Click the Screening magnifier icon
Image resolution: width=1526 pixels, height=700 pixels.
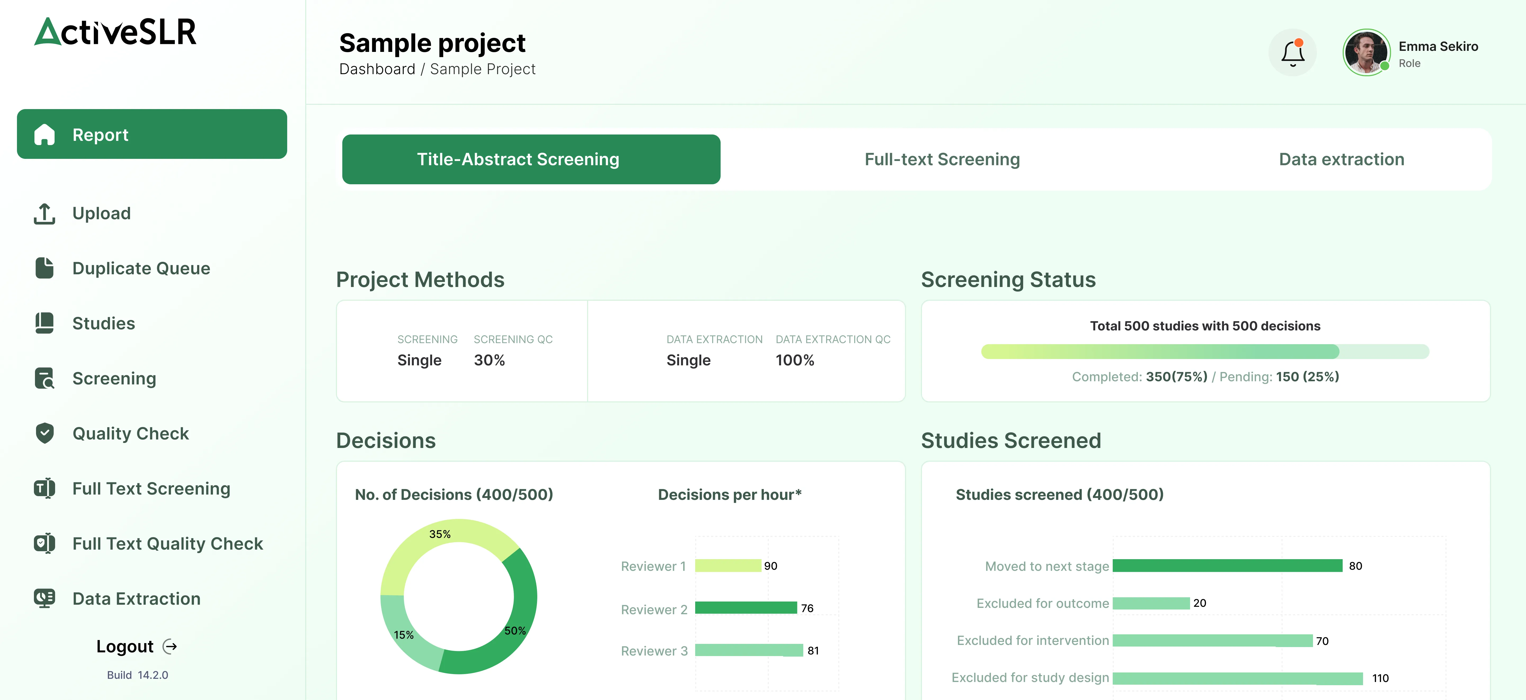click(45, 378)
